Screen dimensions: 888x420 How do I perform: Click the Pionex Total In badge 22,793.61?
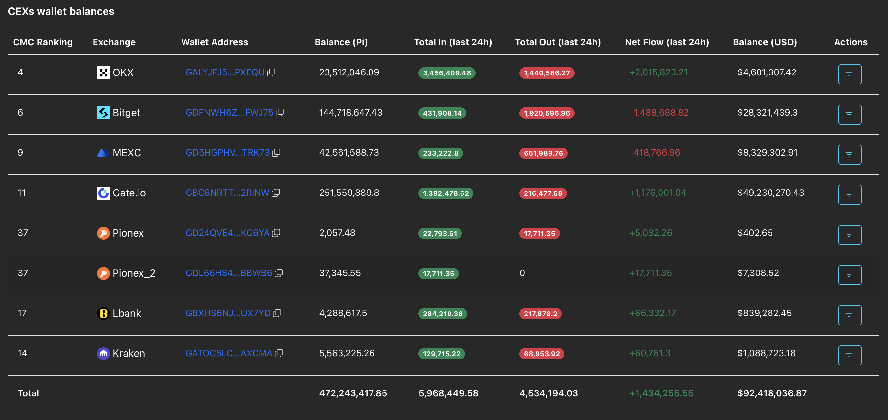tap(439, 233)
